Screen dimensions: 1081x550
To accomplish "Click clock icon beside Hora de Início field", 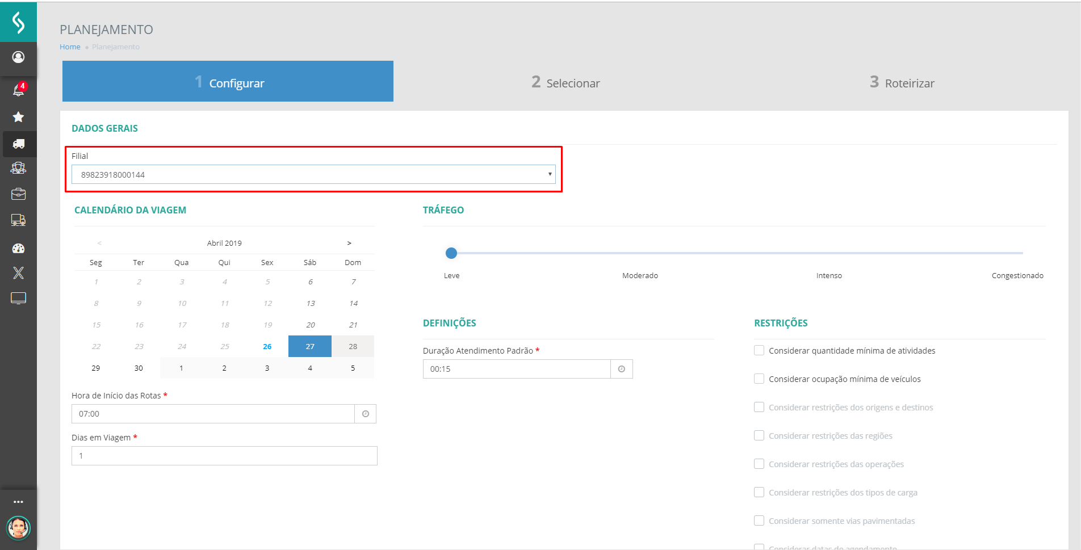I will point(366,414).
